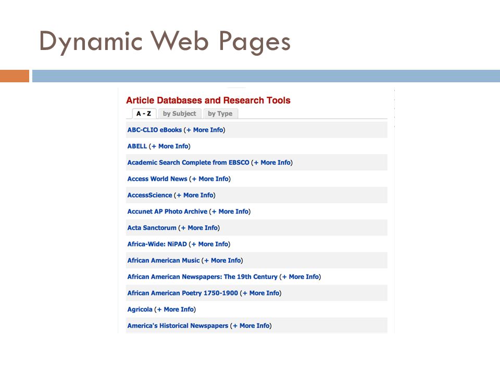Expand More Info for ABELL
The image size is (500, 375).
[170, 146]
